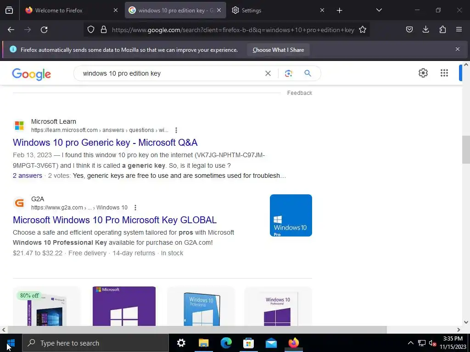
Task: Open options for Microsoft Learn result
Action: pyautogui.click(x=176, y=130)
